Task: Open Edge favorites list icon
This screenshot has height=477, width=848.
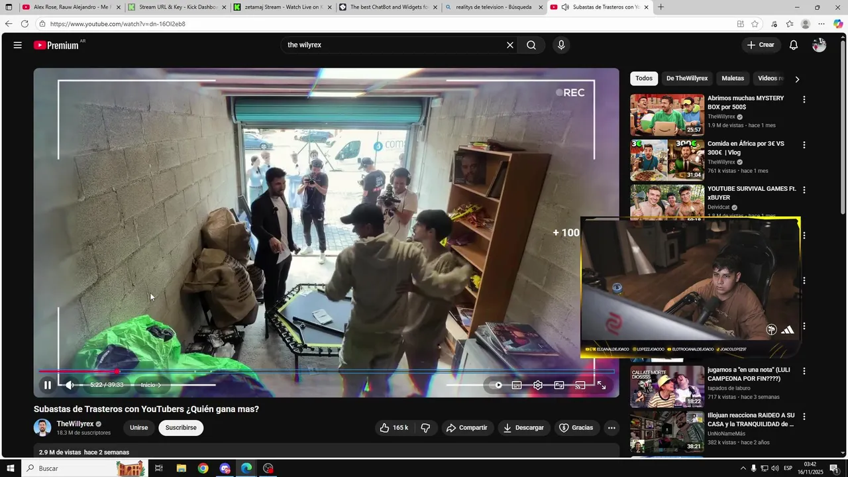Action: coord(790,24)
